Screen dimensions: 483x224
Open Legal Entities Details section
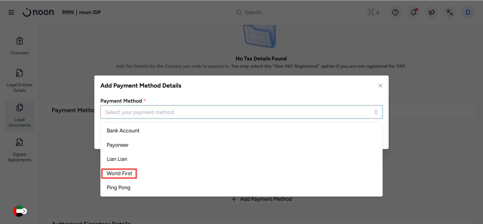20,81
